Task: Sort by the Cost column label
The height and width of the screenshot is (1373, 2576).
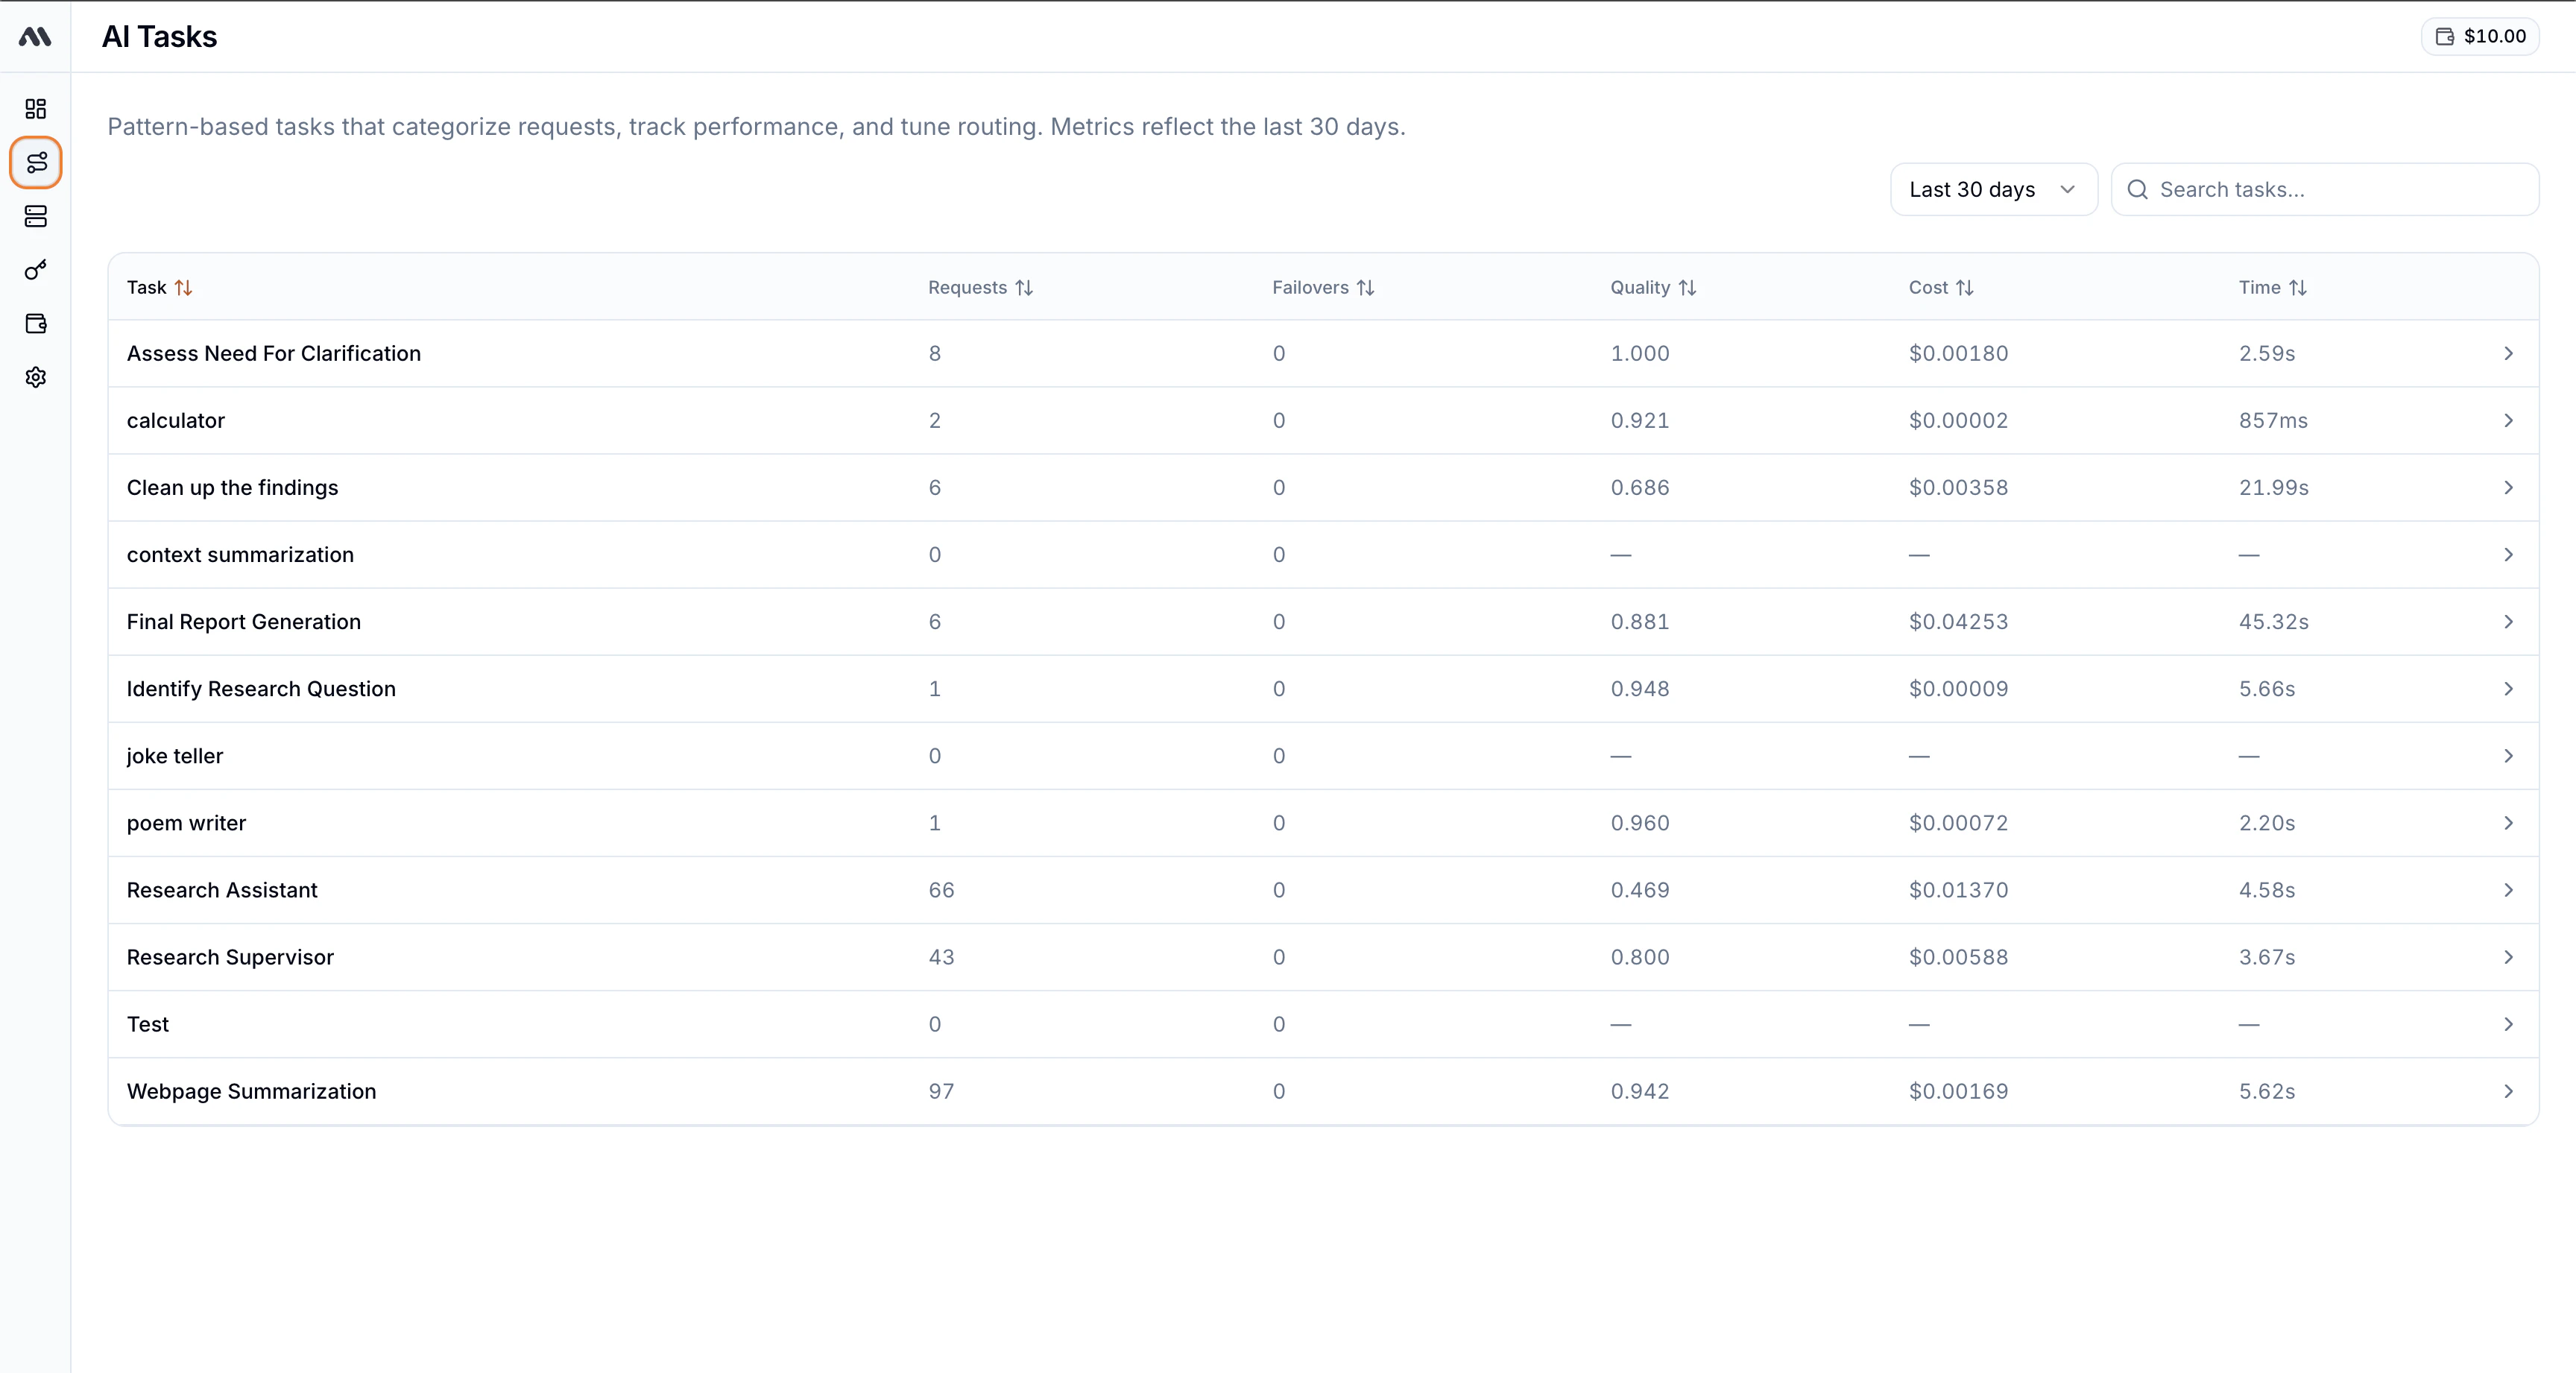Action: 1928,287
